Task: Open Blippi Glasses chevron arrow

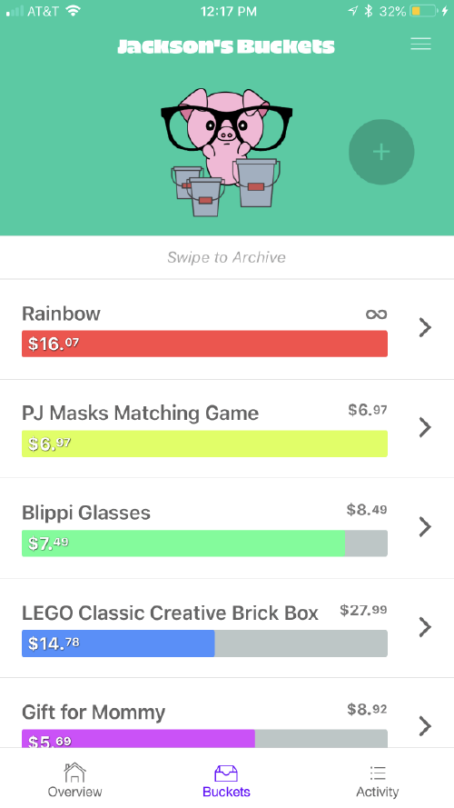Action: pos(425,526)
